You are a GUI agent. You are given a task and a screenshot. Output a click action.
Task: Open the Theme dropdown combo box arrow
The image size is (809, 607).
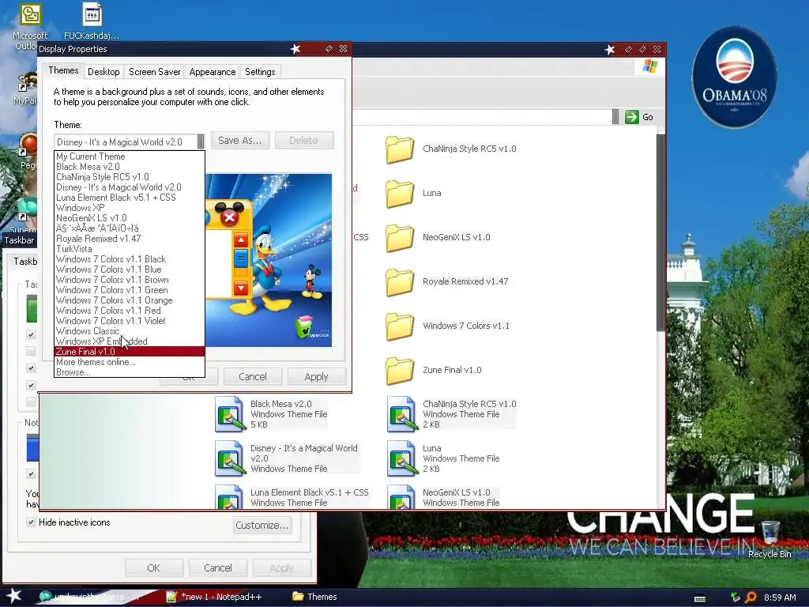201,141
